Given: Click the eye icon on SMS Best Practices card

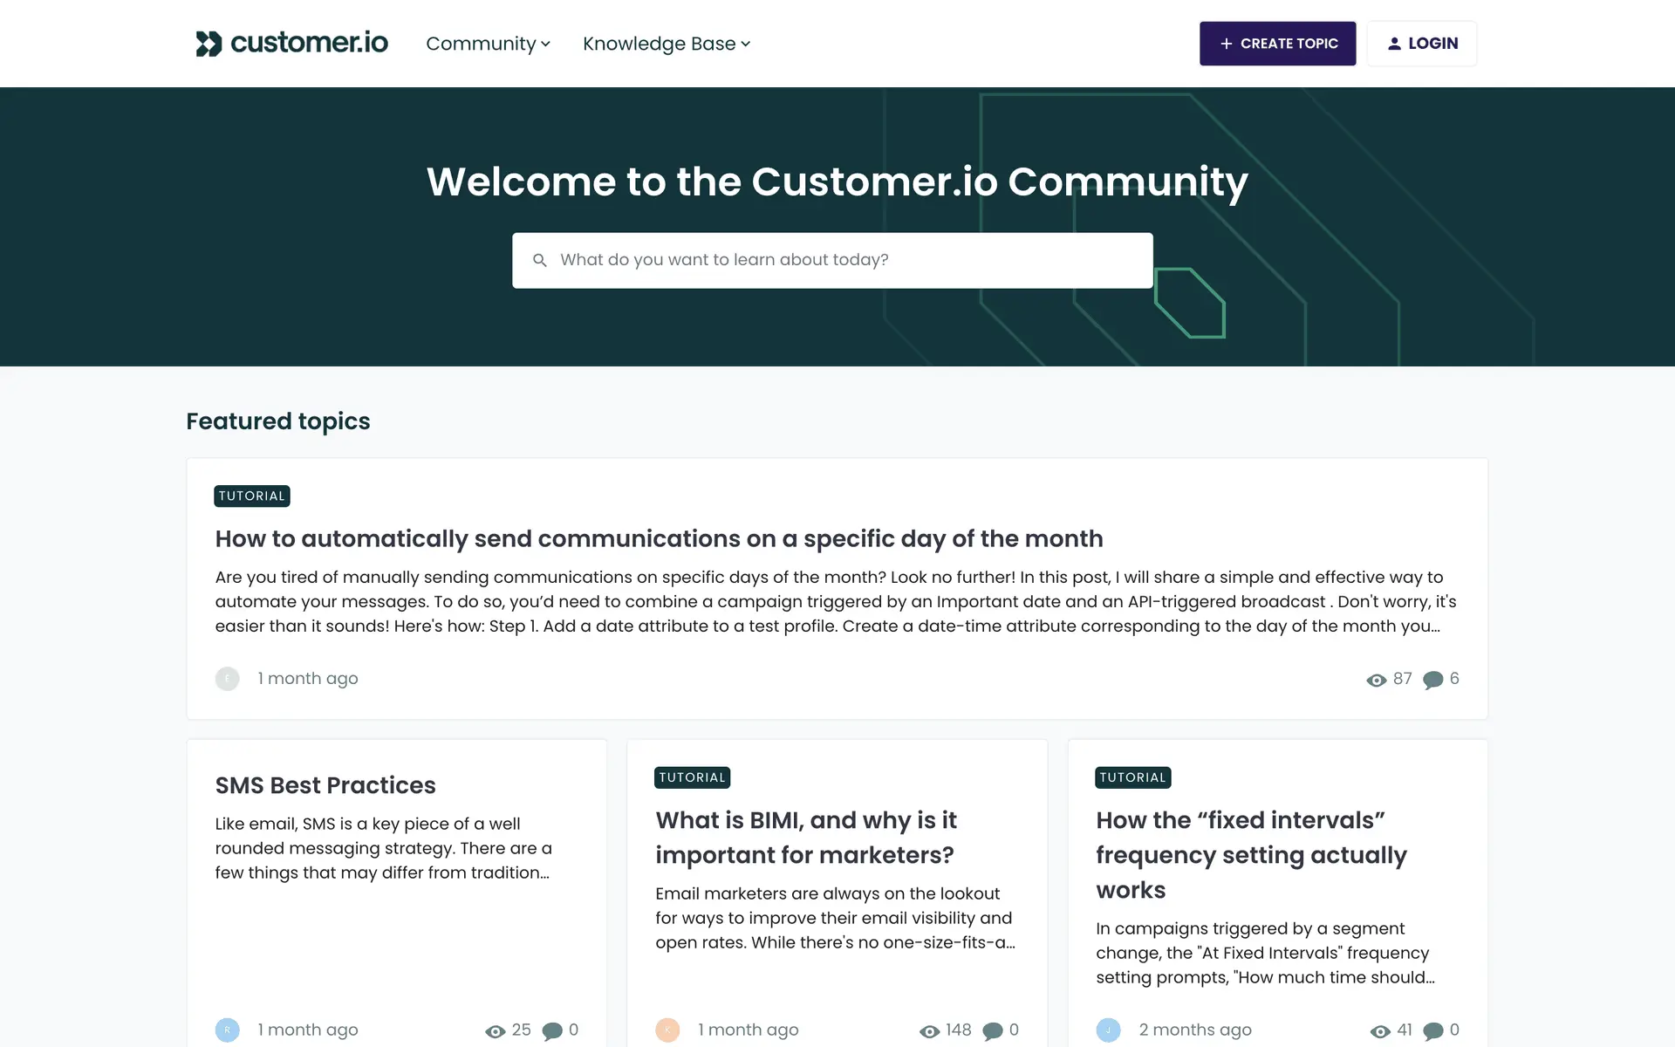Looking at the screenshot, I should tap(495, 1031).
